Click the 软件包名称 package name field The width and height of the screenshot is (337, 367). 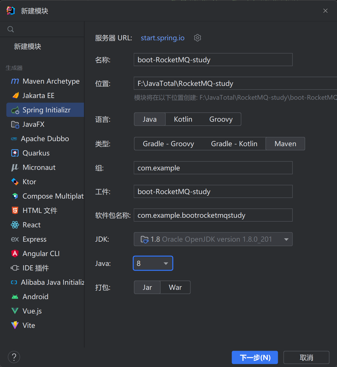(213, 215)
